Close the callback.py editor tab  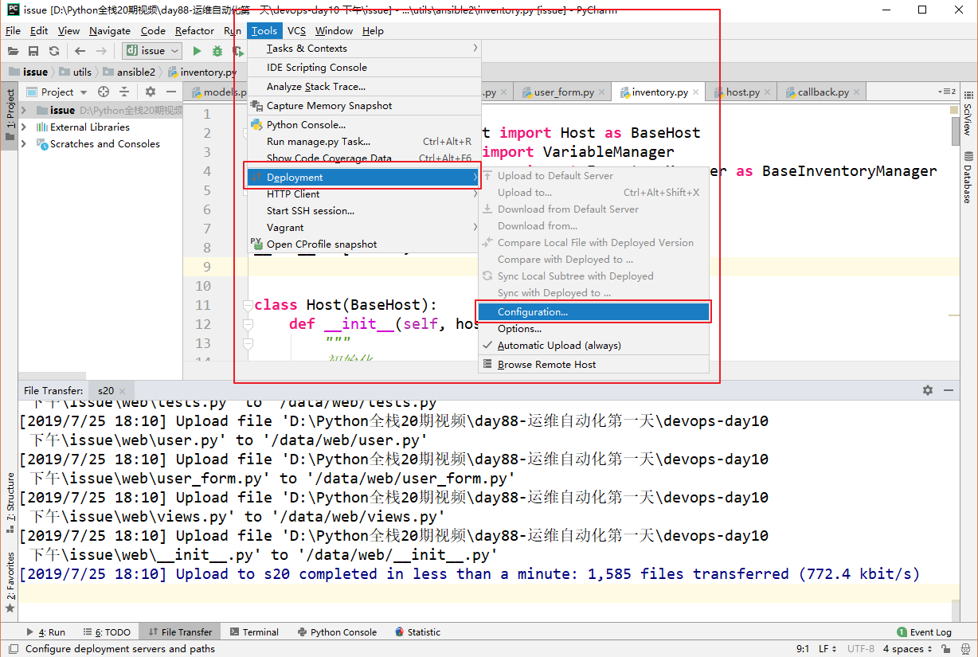pyautogui.click(x=859, y=92)
